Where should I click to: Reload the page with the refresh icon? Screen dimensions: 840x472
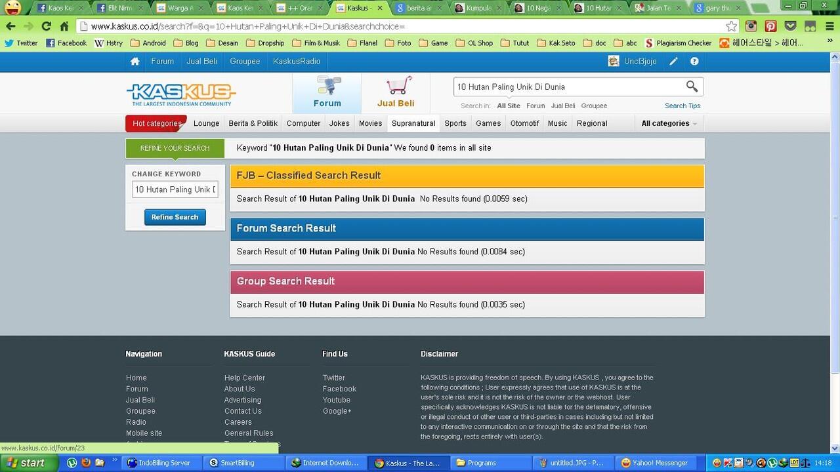click(x=46, y=26)
